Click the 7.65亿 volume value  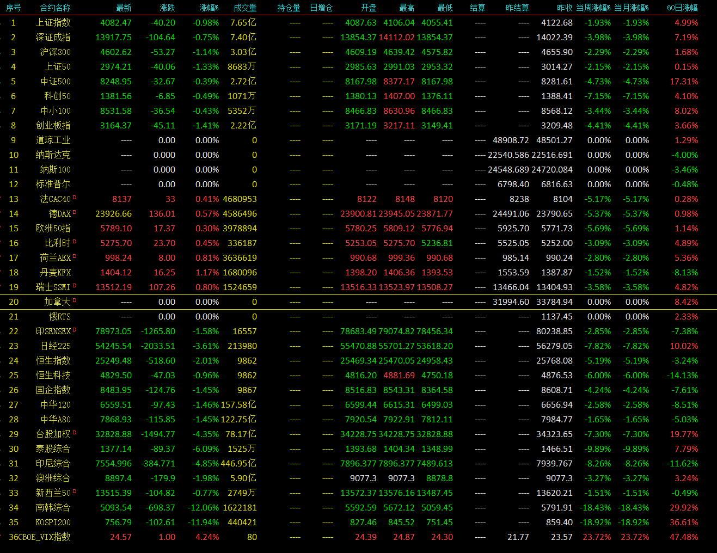click(243, 23)
